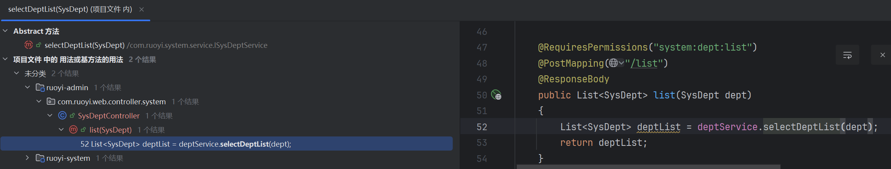Click the abstract method icon of selectDeptList
The width and height of the screenshot is (891, 169).
tap(29, 45)
